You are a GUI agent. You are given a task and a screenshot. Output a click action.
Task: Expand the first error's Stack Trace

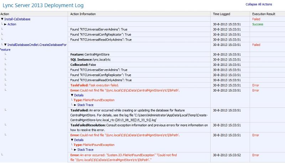click(75, 105)
